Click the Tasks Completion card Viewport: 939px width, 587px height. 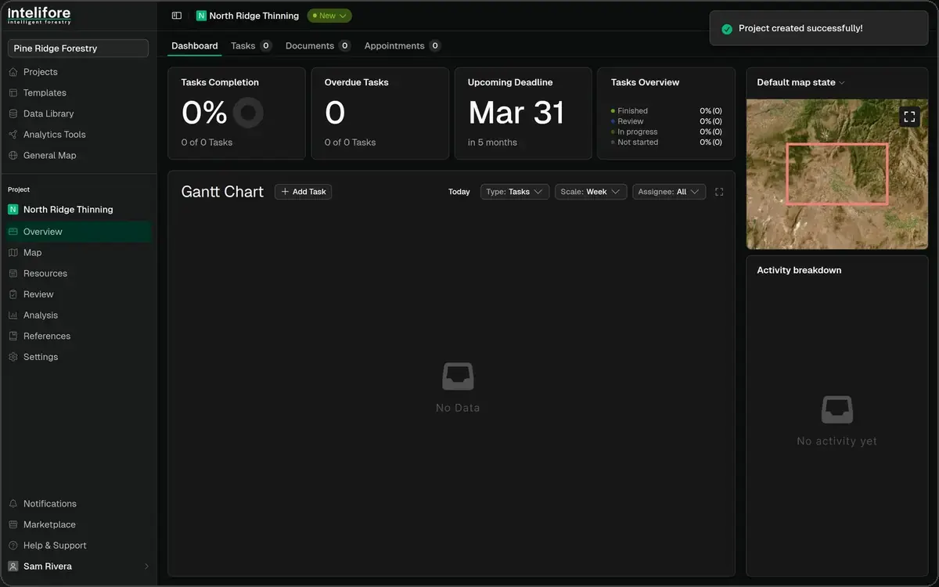(x=236, y=113)
